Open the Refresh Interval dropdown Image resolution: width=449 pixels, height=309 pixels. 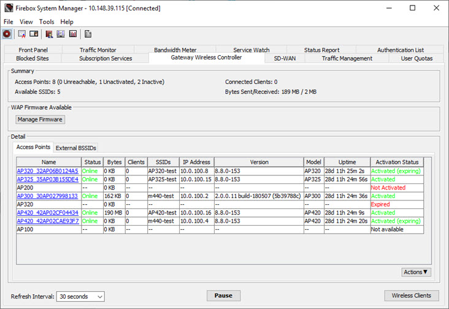coord(81,296)
